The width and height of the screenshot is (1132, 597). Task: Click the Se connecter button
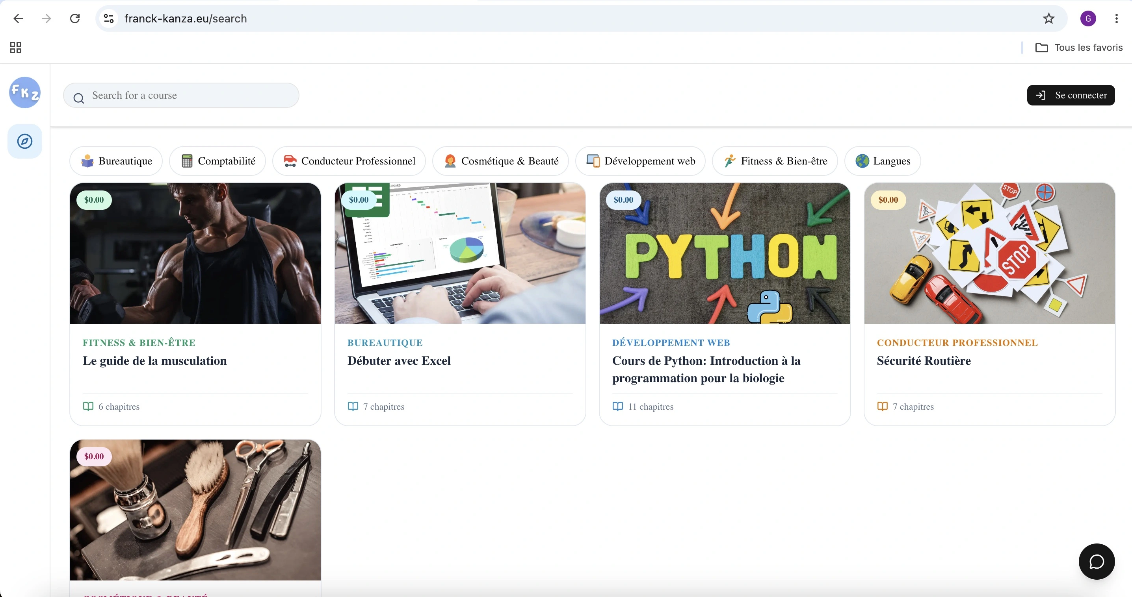[1071, 95]
